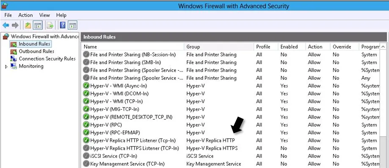Click the firewall app icon in title bar
The image size is (389, 168).
click(x=5, y=5)
